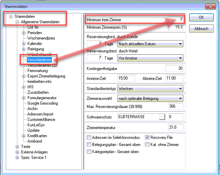Enable Belegungsplan - Gesamt oben
This screenshot has width=220, height=175.
point(89,144)
